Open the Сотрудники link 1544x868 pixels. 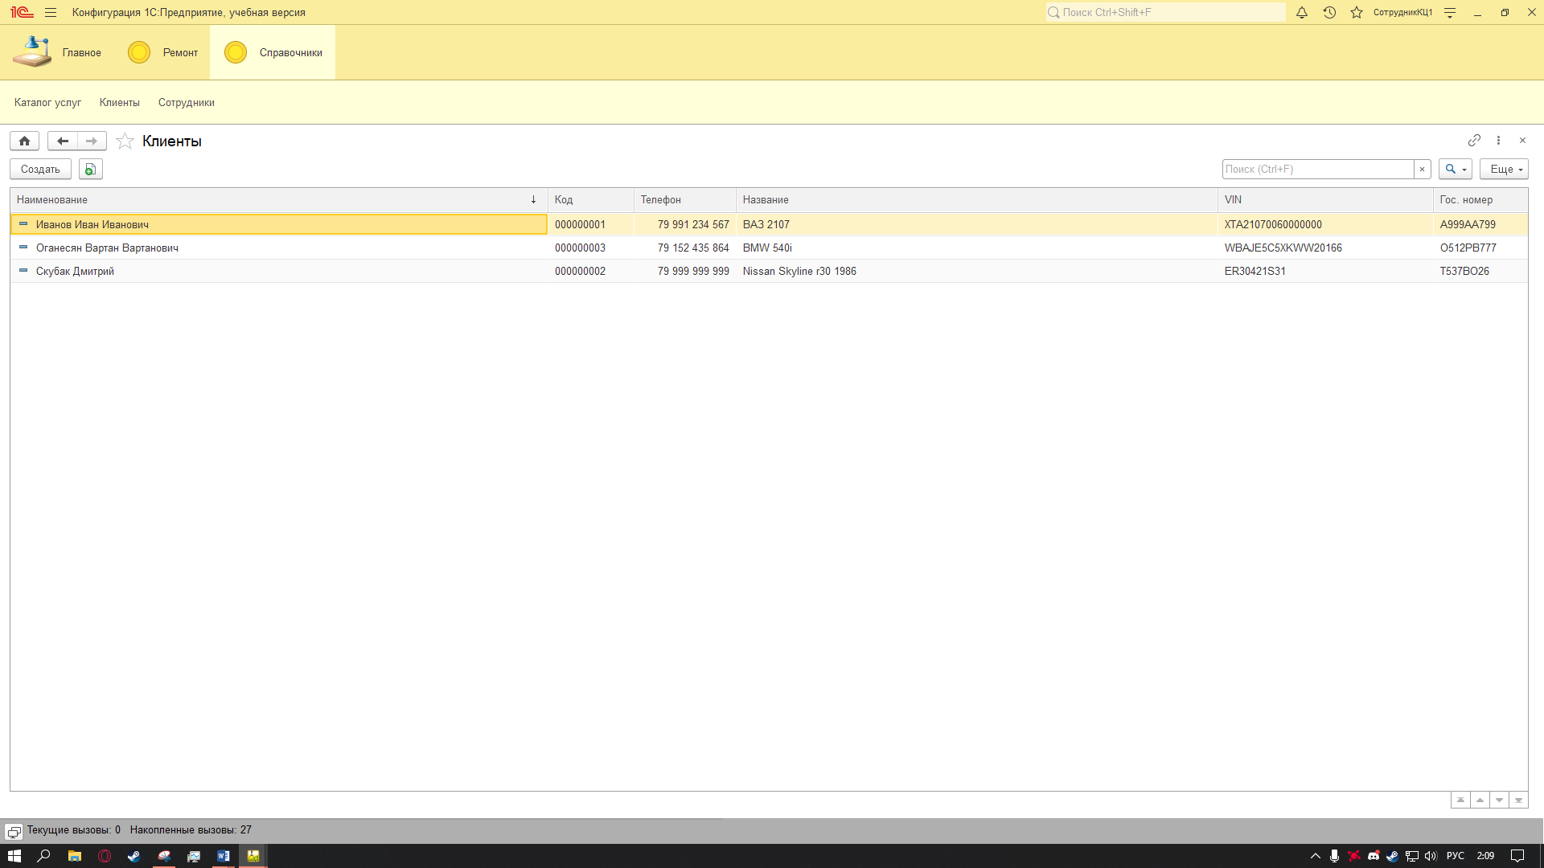[187, 103]
